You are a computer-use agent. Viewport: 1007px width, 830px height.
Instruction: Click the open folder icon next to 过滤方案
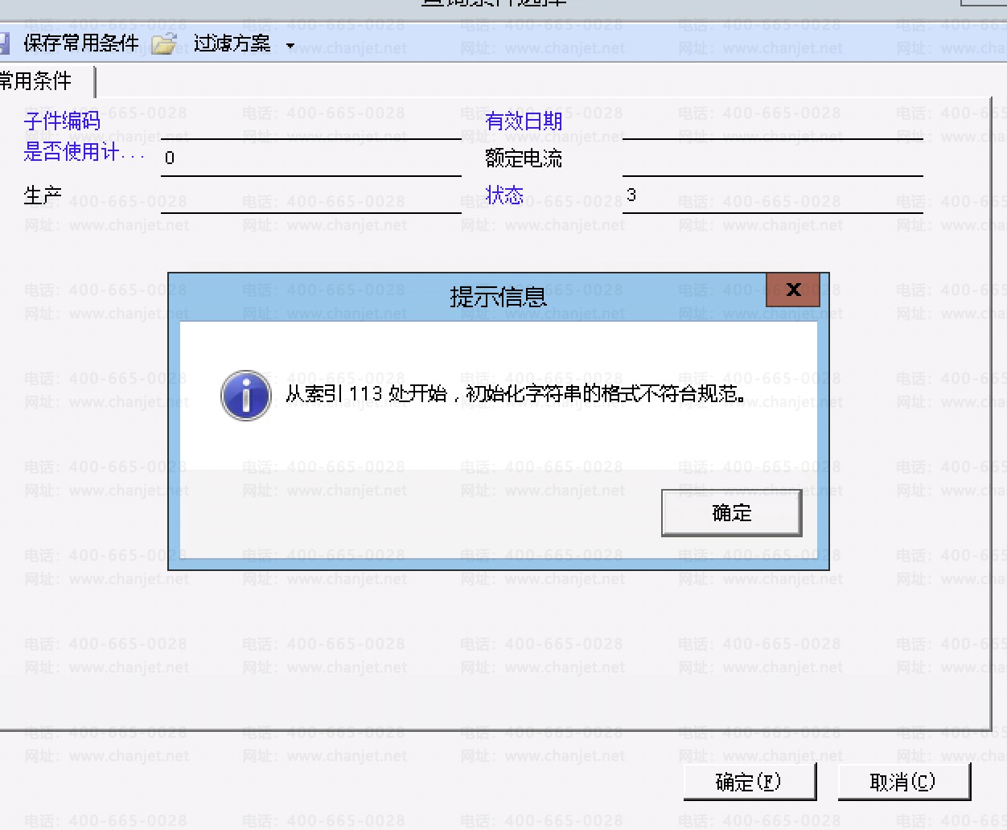pyautogui.click(x=164, y=43)
